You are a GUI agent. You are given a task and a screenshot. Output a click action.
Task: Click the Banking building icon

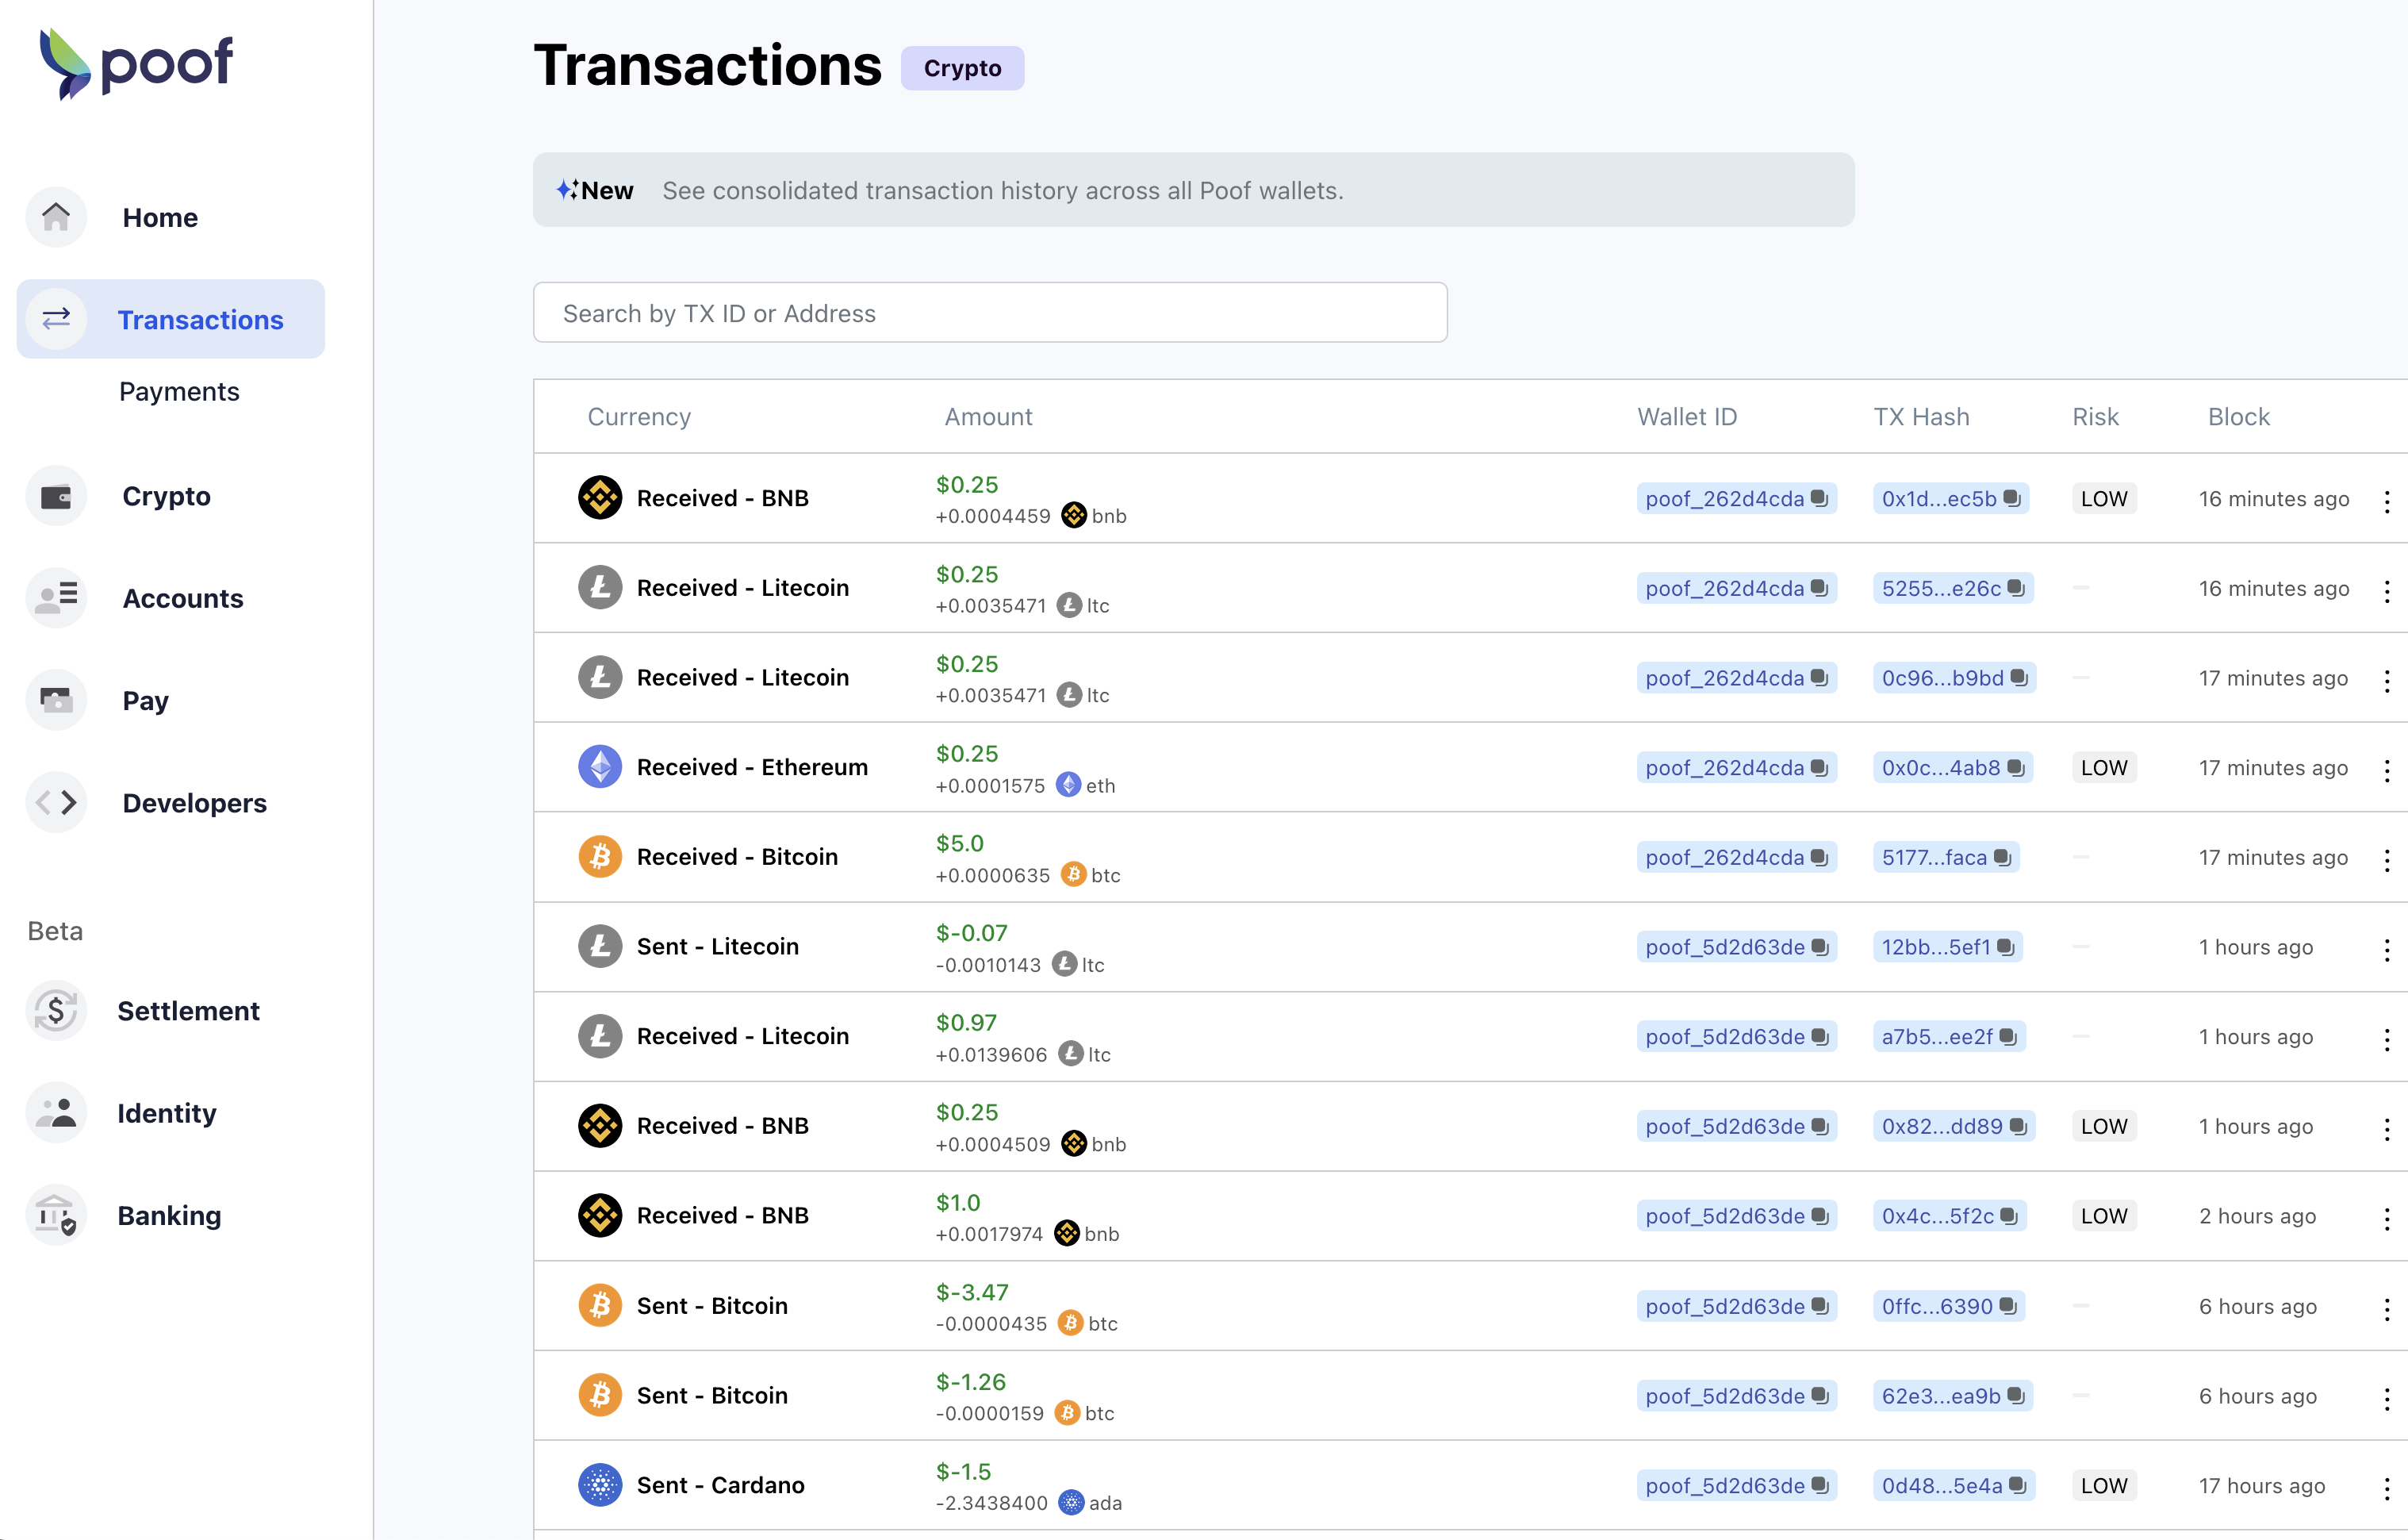coord(56,1215)
